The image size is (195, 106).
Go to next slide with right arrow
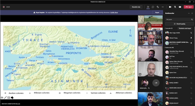[x=12, y=98]
